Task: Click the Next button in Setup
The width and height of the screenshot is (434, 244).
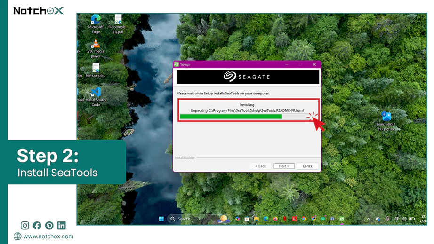Action: tap(284, 166)
